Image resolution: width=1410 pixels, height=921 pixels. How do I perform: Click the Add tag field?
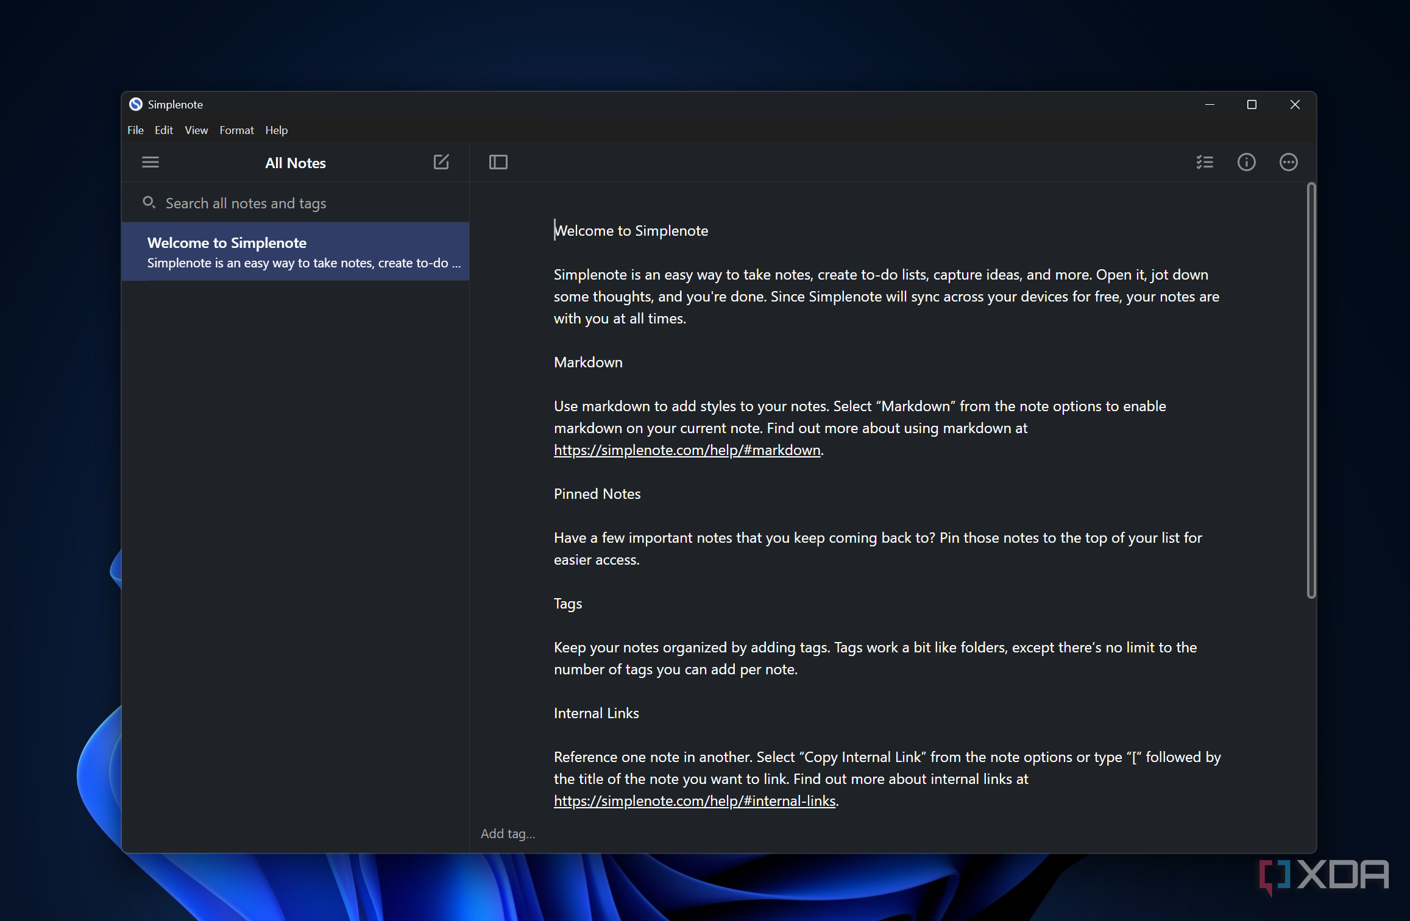(508, 833)
